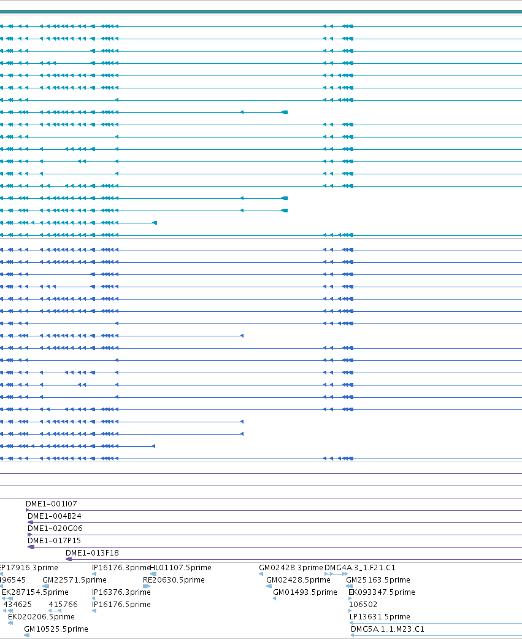The image size is (522, 639).
Task: Click the feature glyph under HL01107.5prime
Action: pos(153,574)
